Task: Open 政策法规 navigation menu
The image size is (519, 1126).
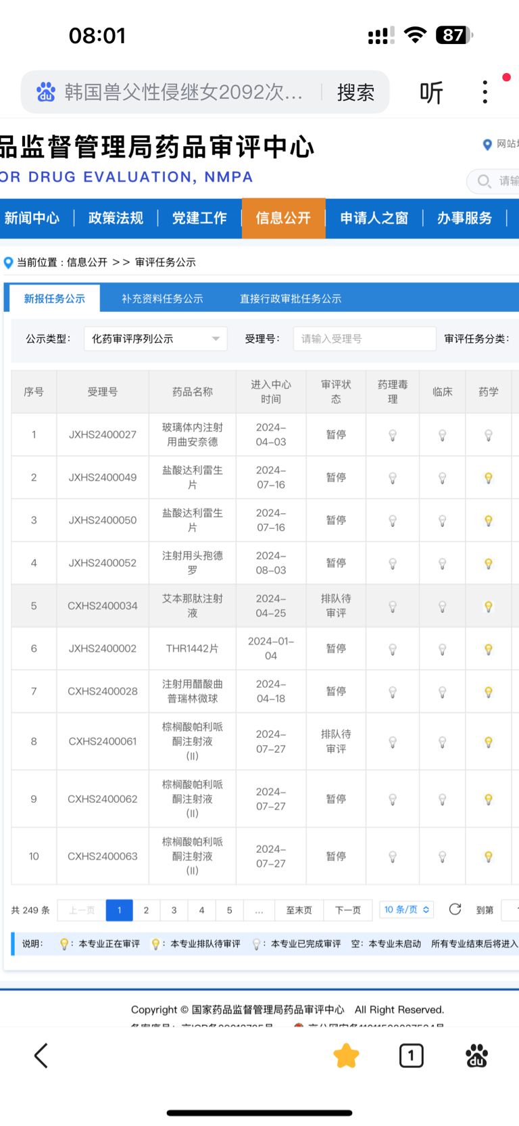Action: tap(116, 218)
